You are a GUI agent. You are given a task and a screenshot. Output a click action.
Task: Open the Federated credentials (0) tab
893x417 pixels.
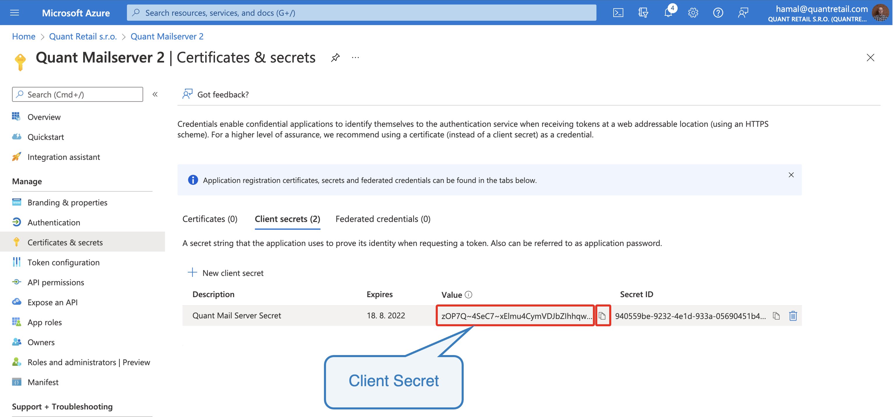tap(383, 219)
